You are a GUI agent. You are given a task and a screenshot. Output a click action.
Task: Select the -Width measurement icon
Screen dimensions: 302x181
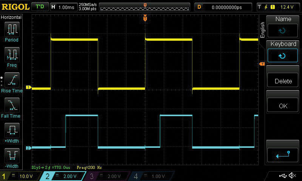(12, 155)
